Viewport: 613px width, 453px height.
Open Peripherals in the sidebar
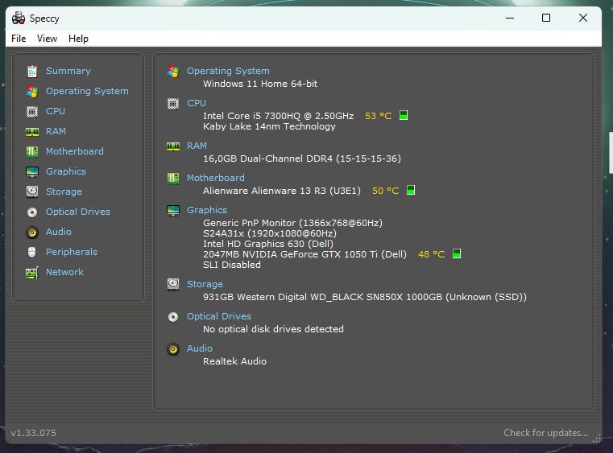point(72,252)
